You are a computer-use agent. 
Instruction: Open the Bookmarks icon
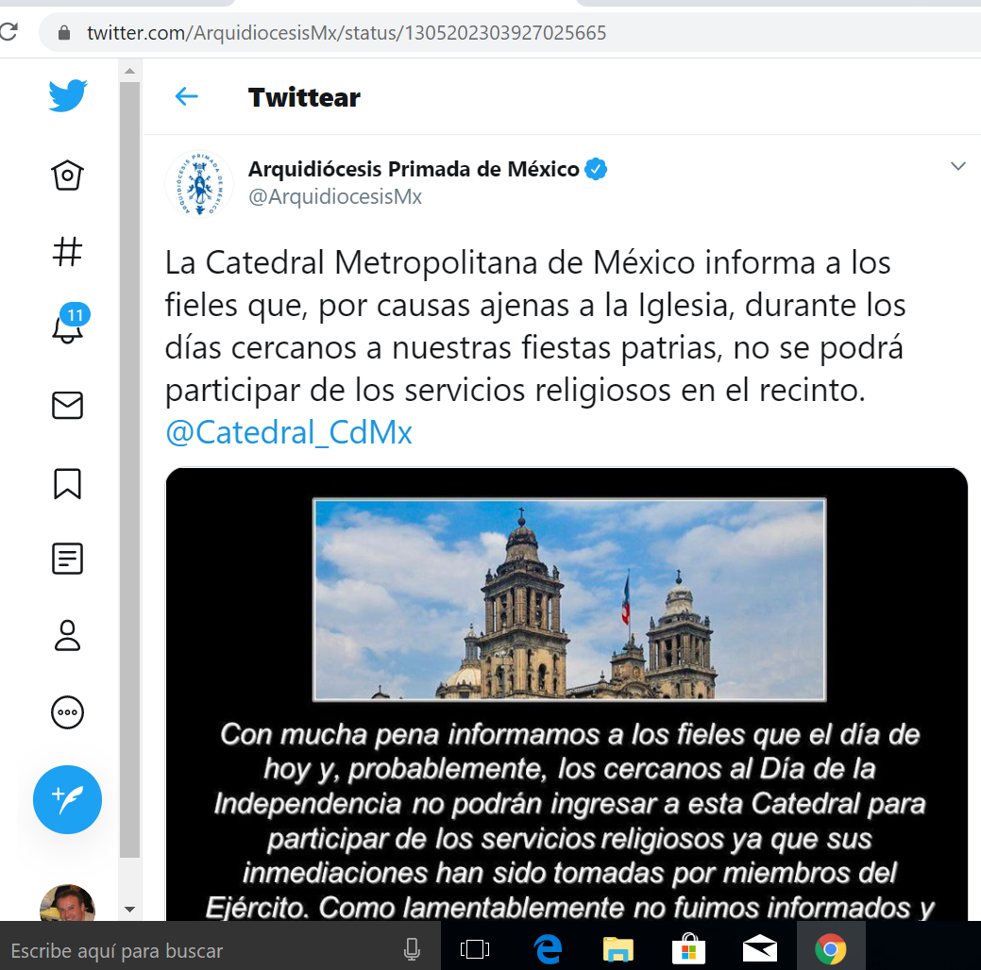click(x=68, y=483)
